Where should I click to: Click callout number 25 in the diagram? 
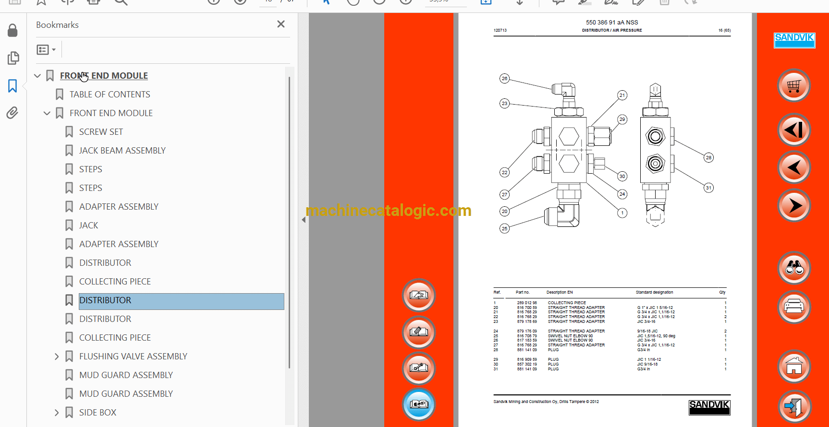[504, 228]
